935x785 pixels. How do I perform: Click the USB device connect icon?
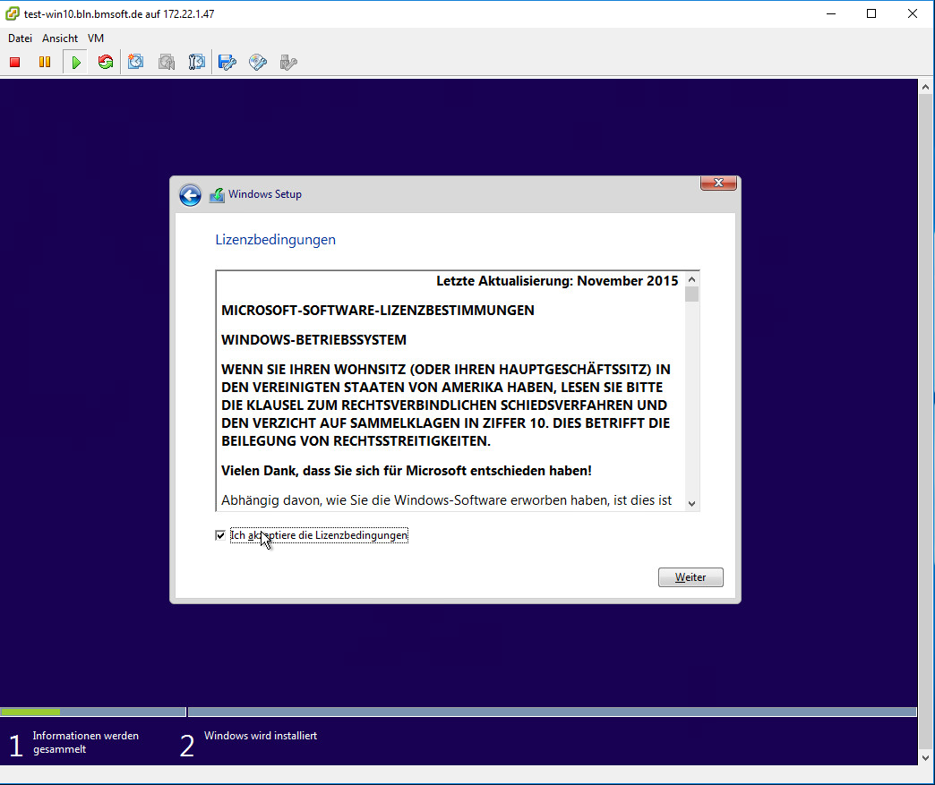click(x=288, y=62)
